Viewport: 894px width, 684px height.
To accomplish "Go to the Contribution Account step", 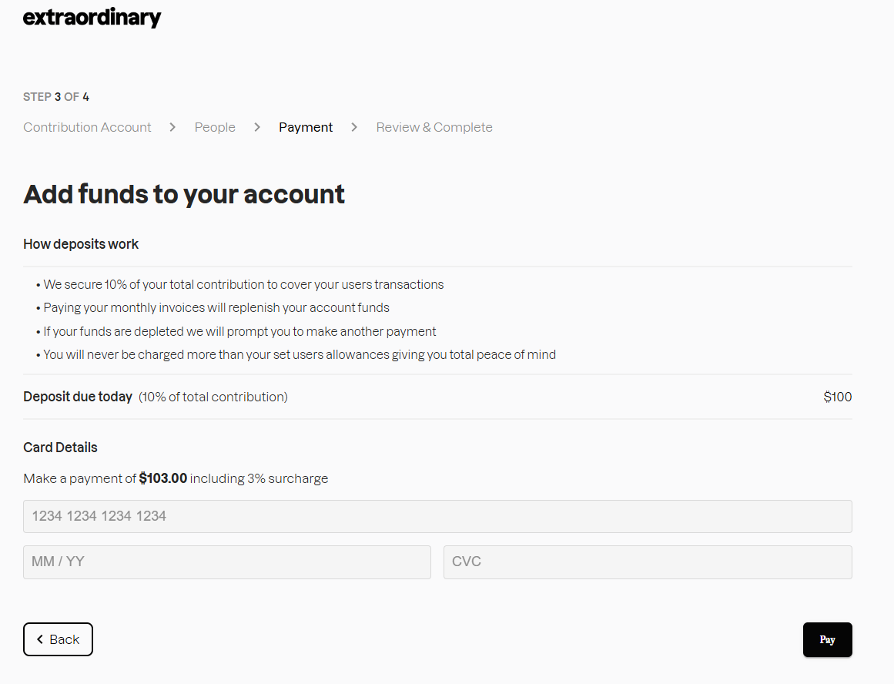I will (x=87, y=127).
